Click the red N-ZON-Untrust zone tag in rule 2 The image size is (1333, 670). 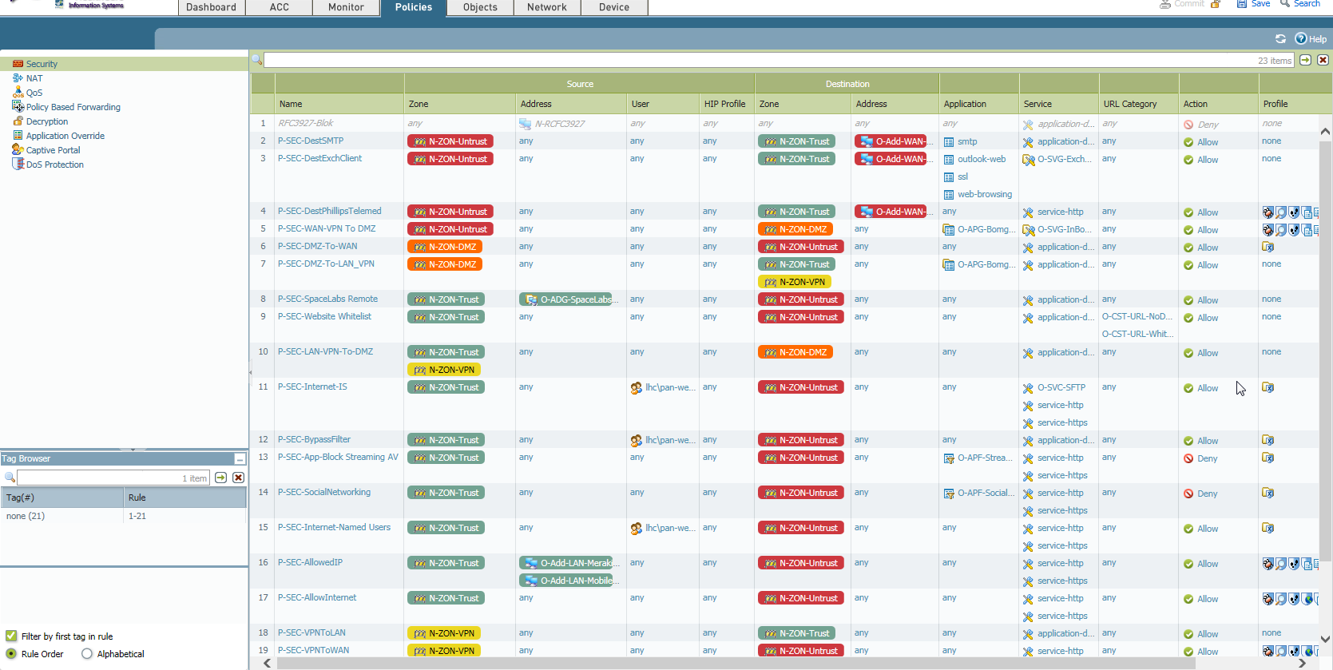(450, 141)
